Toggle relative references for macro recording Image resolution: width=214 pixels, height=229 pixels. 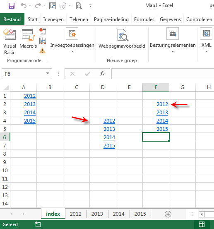(43, 41)
